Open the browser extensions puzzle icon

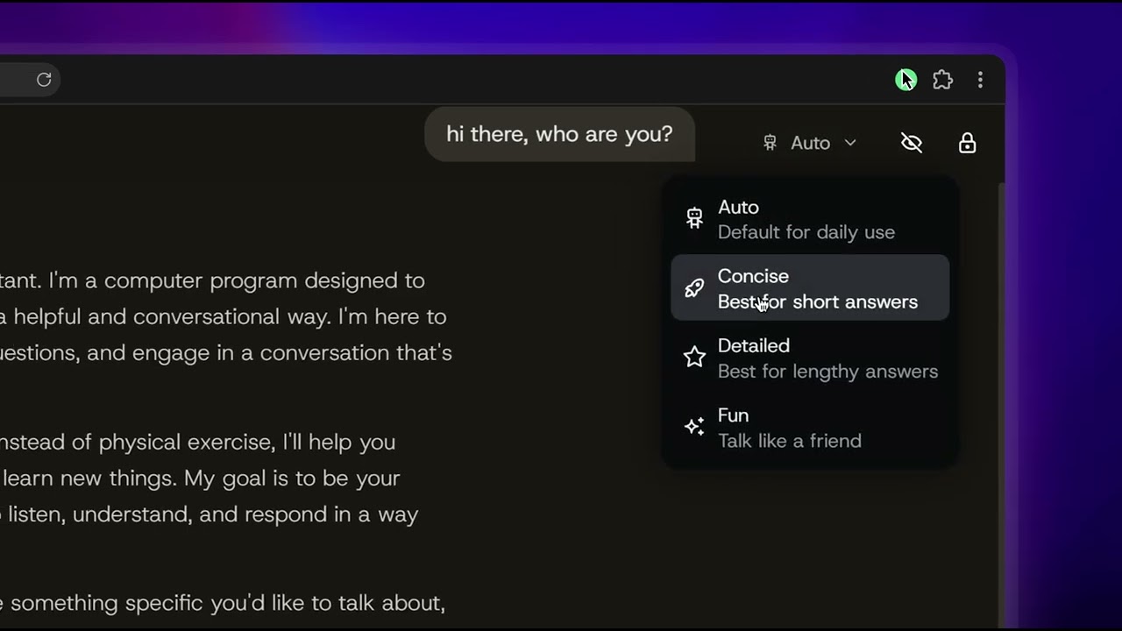click(942, 81)
